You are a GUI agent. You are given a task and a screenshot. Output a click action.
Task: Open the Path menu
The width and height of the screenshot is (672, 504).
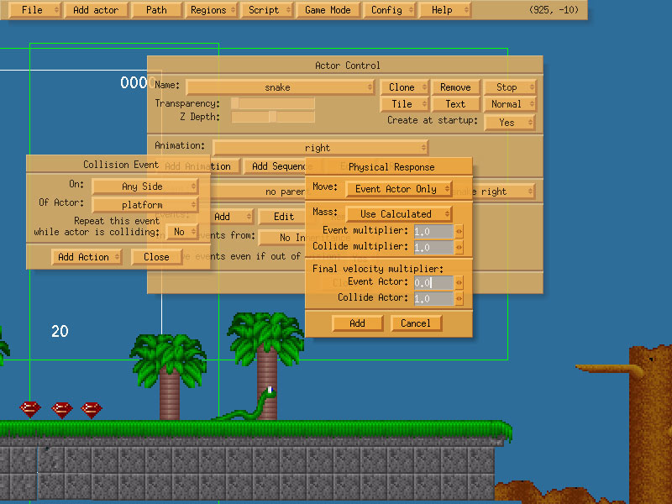point(156,10)
